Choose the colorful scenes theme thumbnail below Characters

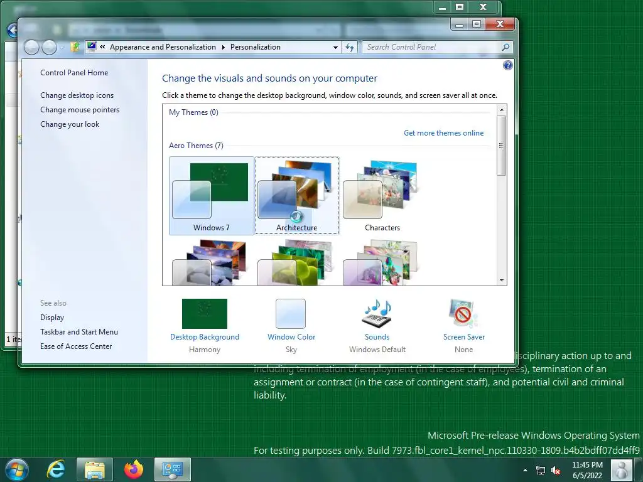point(382,262)
